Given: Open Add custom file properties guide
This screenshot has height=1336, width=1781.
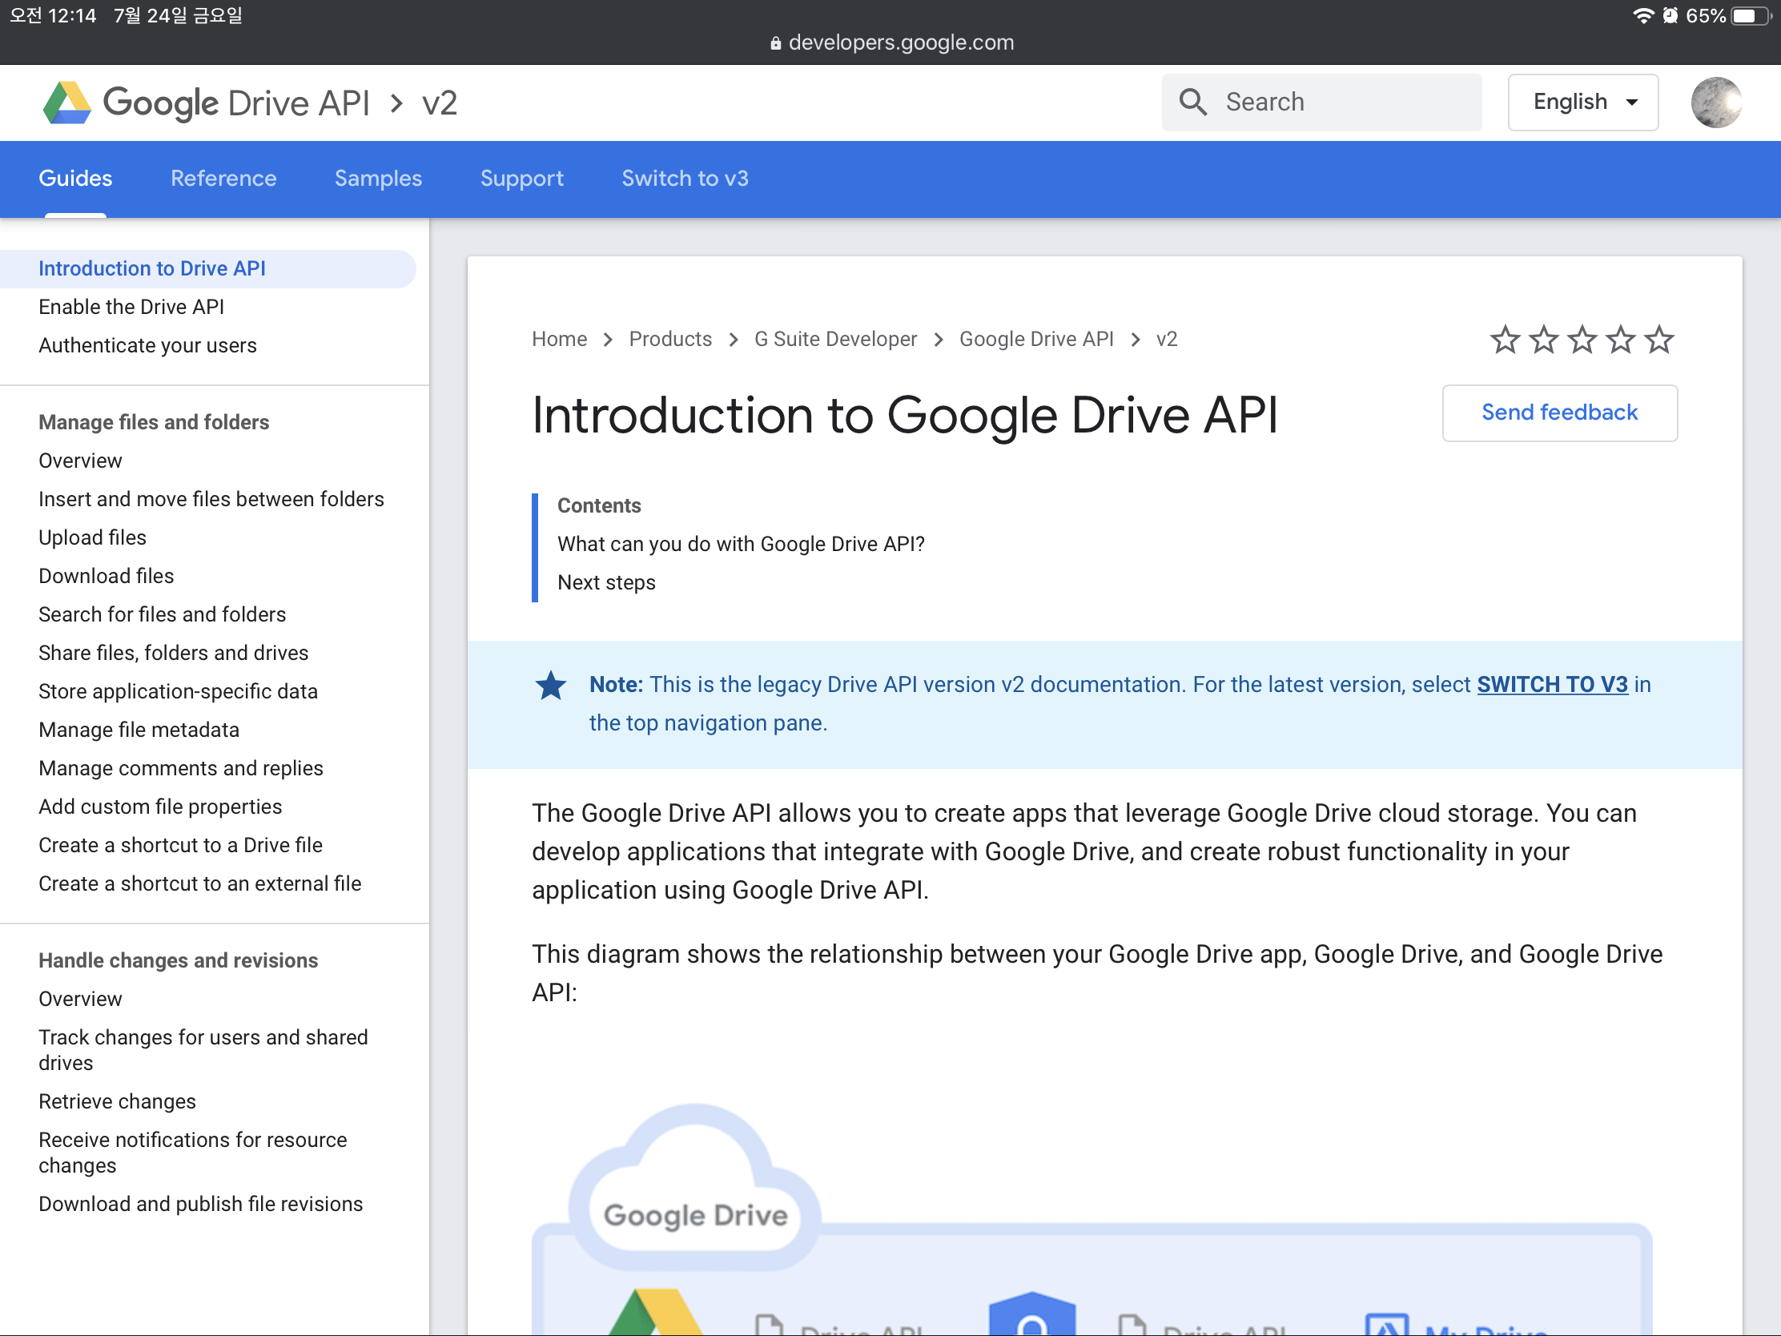Looking at the screenshot, I should (x=160, y=807).
